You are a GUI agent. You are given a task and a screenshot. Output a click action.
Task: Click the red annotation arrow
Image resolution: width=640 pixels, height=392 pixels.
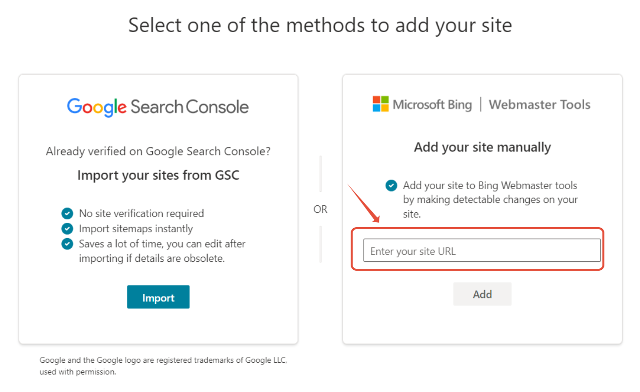tap(364, 204)
